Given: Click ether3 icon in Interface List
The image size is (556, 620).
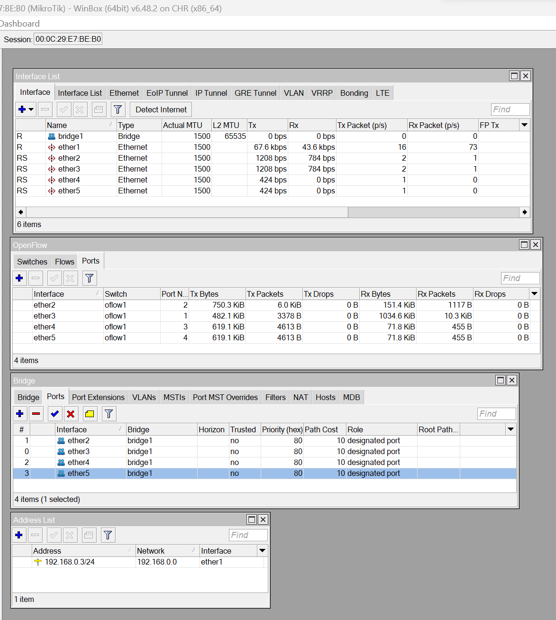Looking at the screenshot, I should pyautogui.click(x=52, y=169).
